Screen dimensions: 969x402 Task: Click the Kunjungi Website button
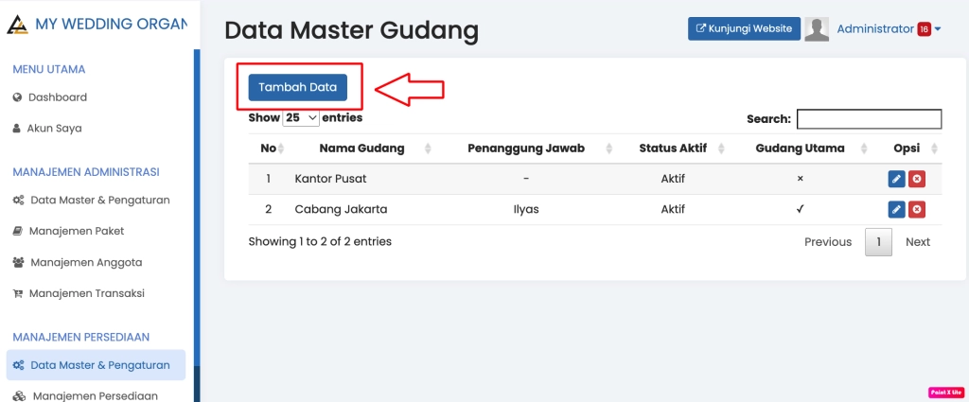744,29
